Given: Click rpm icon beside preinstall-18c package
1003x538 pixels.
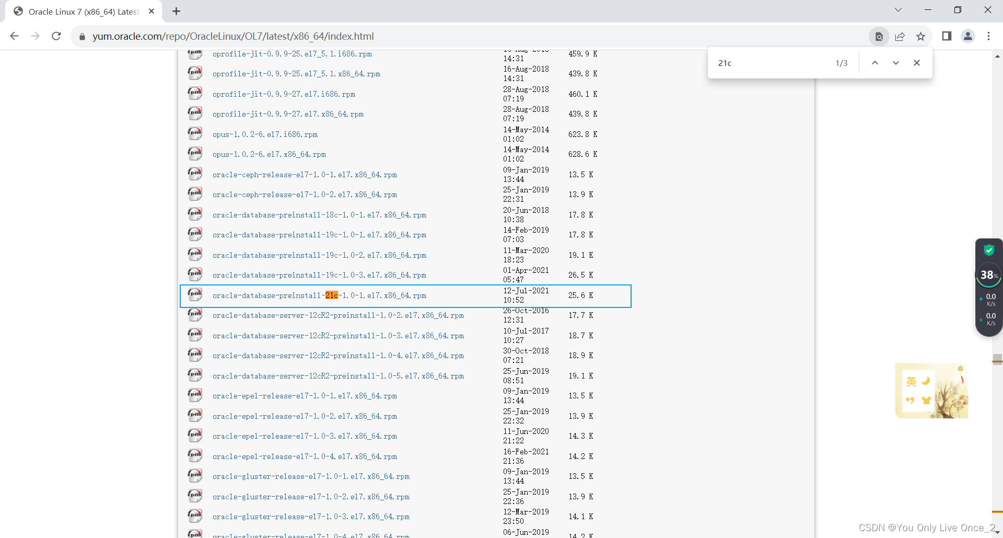Looking at the screenshot, I should pyautogui.click(x=195, y=214).
